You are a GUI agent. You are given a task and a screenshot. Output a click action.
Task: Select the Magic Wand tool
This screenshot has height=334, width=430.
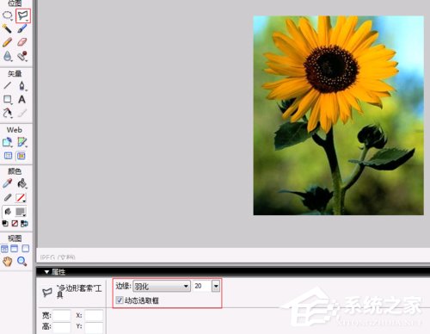[x=7, y=28]
